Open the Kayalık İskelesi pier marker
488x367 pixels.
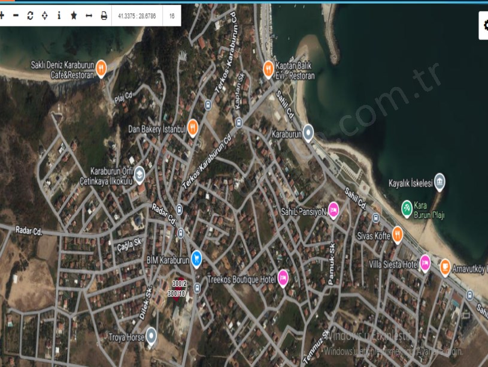point(439,181)
